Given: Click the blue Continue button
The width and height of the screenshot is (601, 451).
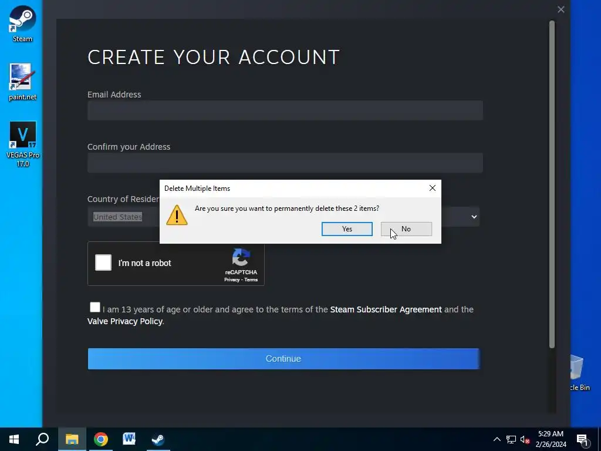Looking at the screenshot, I should coord(283,359).
